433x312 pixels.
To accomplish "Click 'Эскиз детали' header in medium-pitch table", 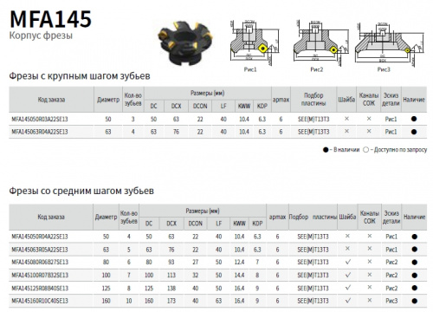I will [391, 217].
